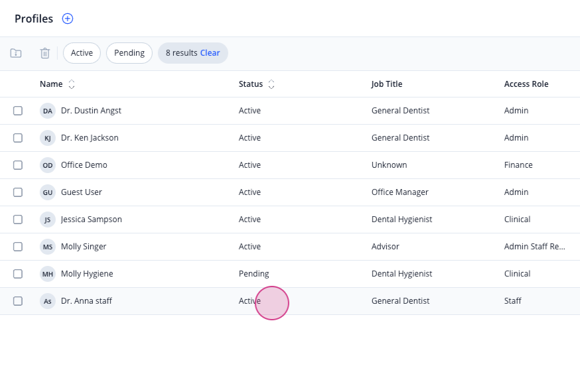This screenshot has width=580, height=380.
Task: Open Dr. Anna staff's profile name
Action: [86, 301]
